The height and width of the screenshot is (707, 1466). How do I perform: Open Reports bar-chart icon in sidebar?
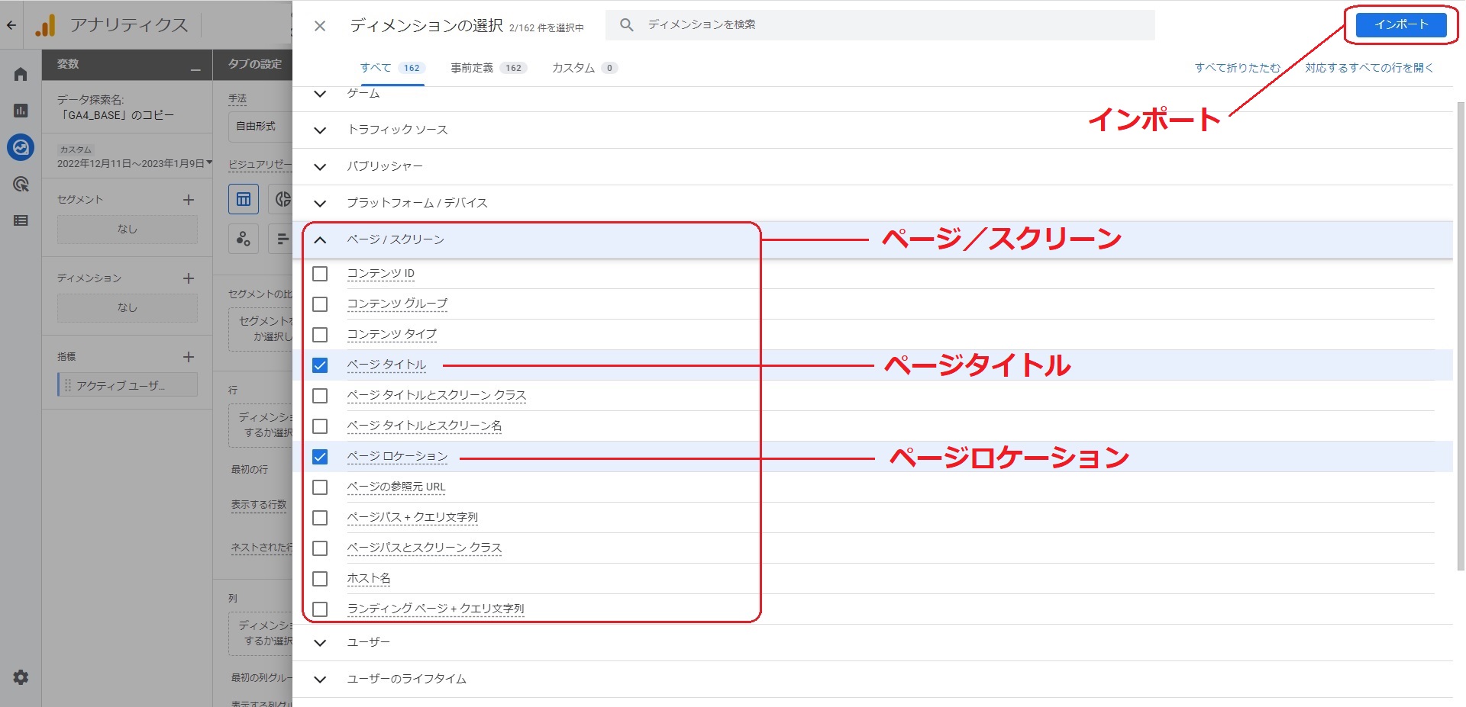[21, 111]
